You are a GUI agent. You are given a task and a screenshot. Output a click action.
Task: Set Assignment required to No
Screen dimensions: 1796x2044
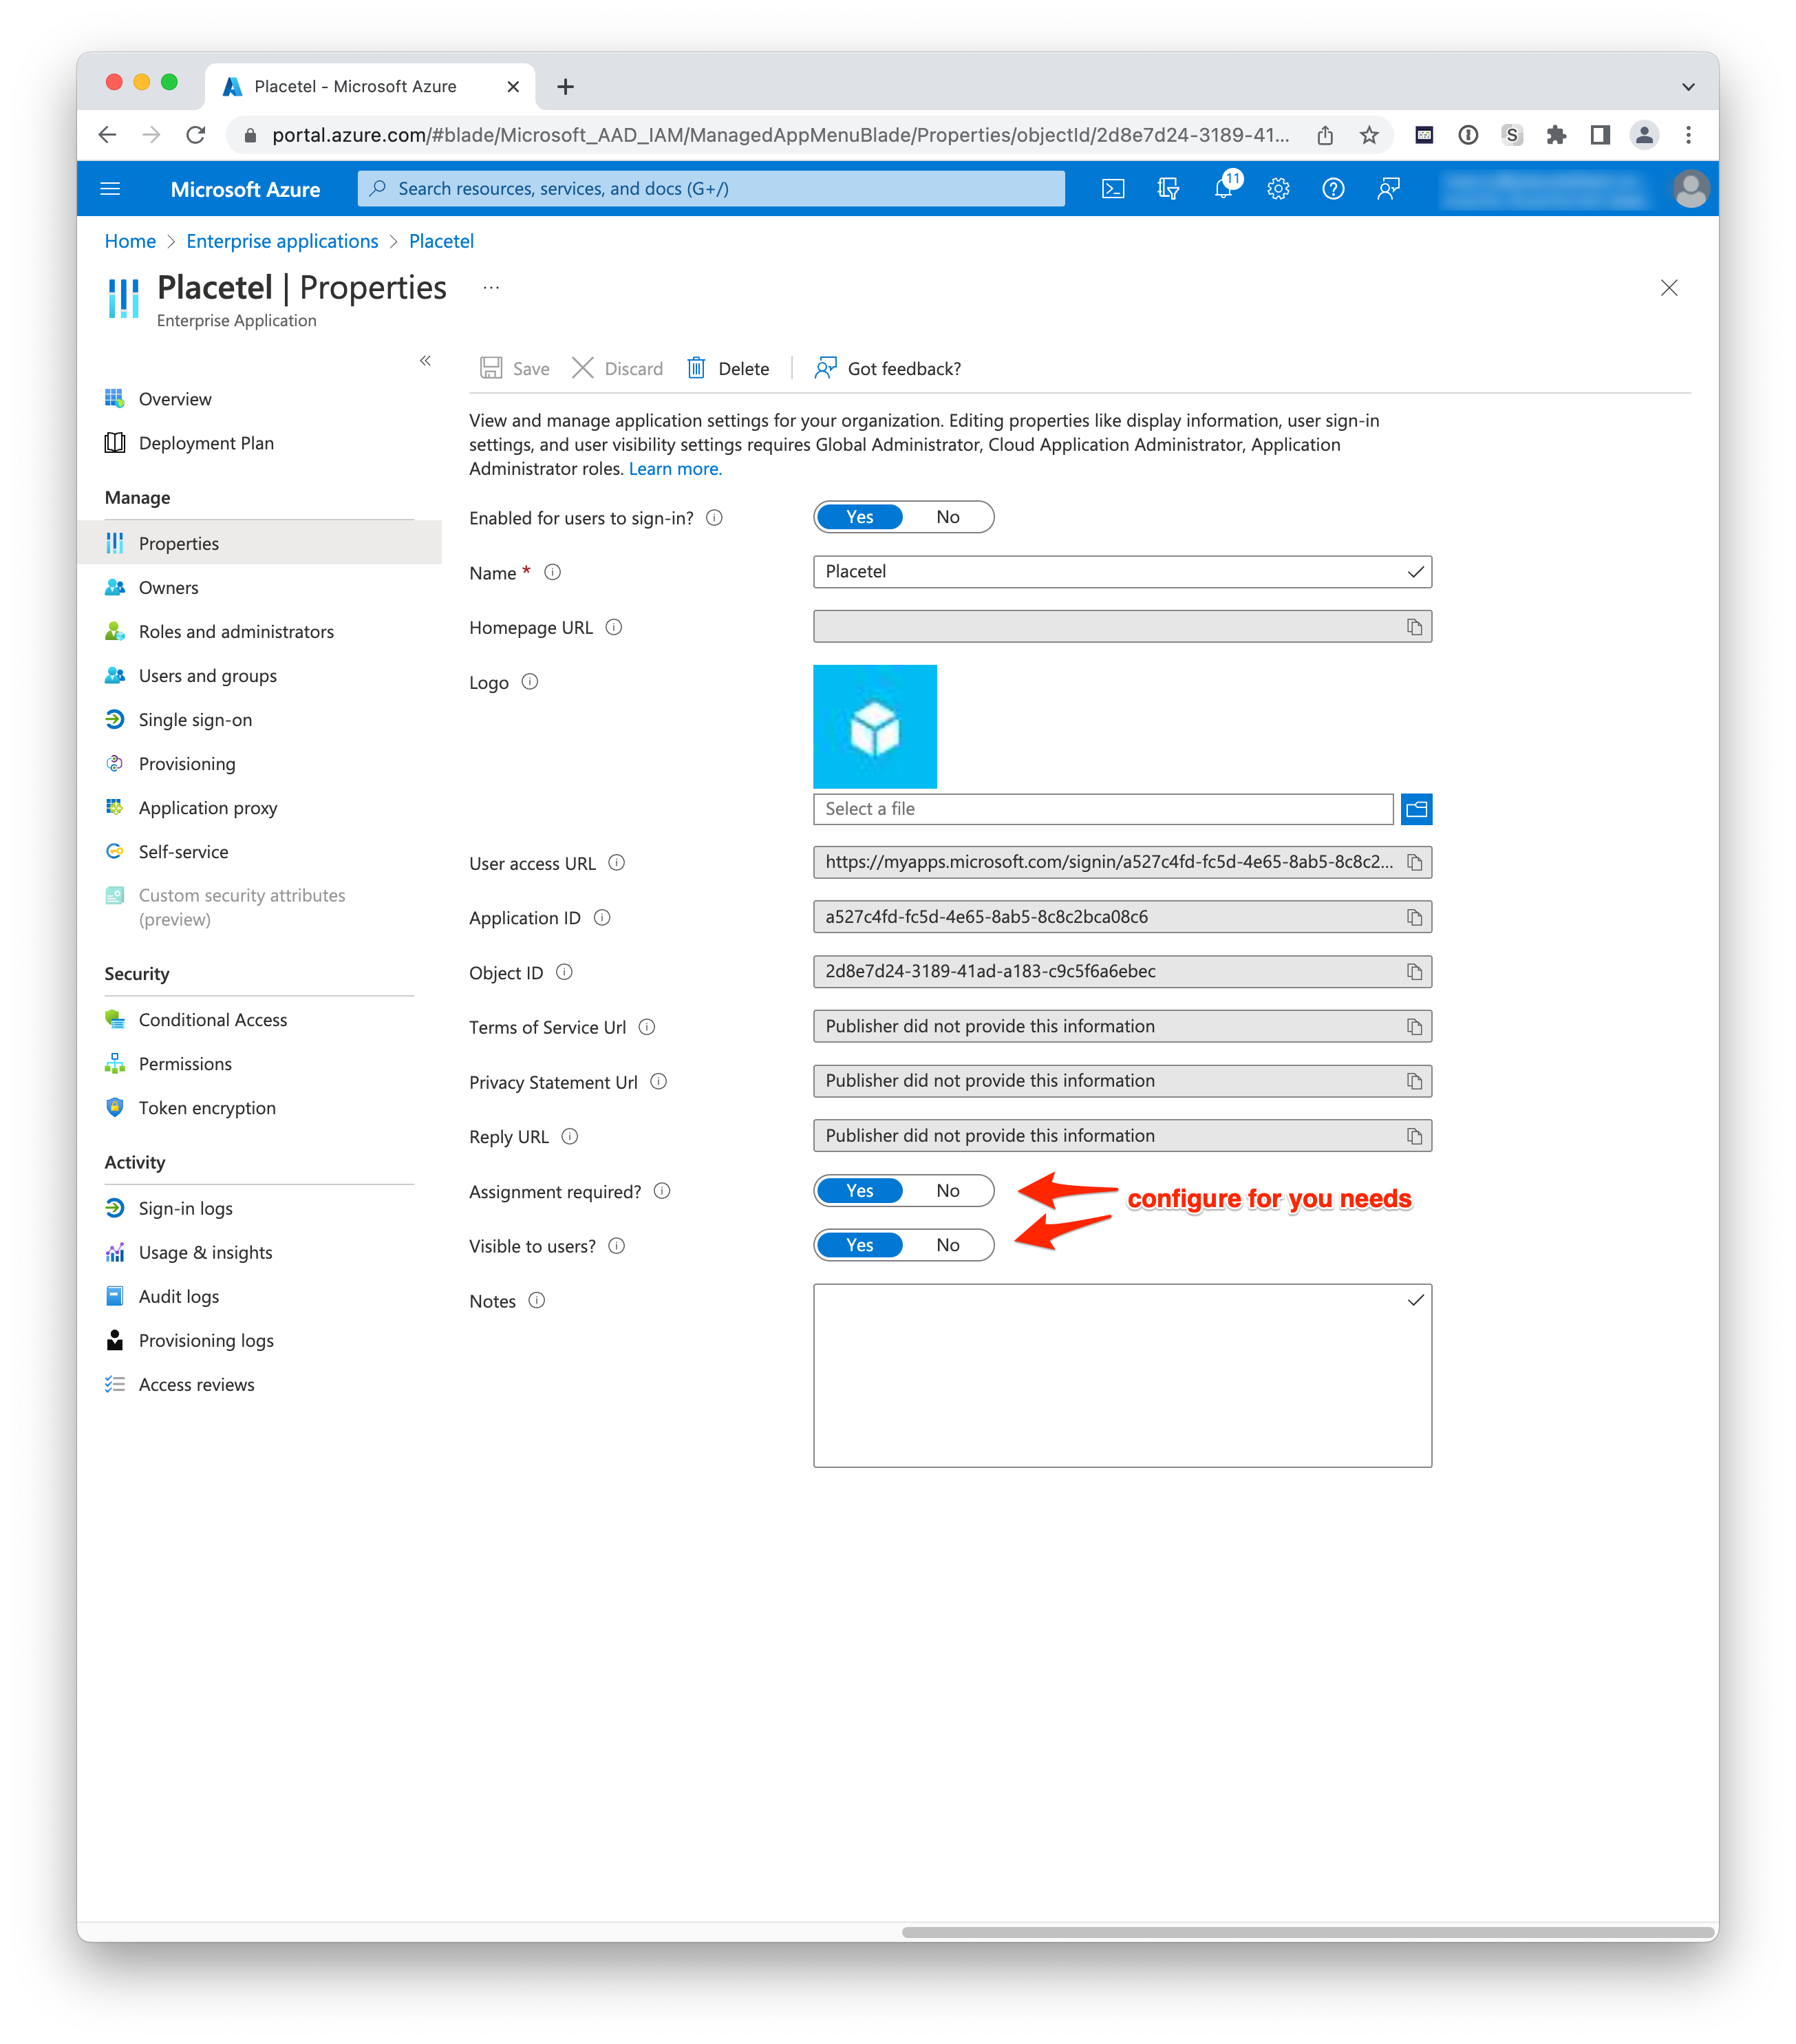pyautogui.click(x=947, y=1191)
